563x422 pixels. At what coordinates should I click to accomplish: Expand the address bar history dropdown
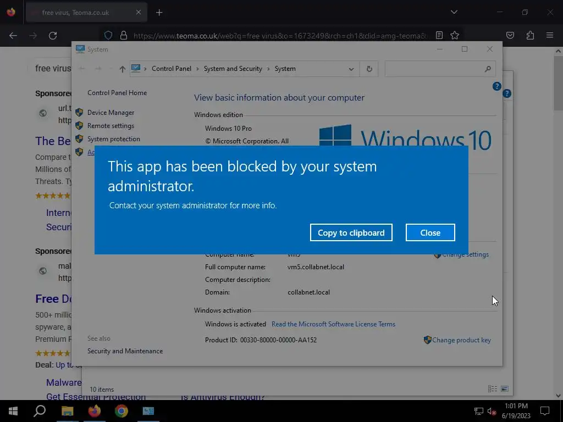pos(351,69)
